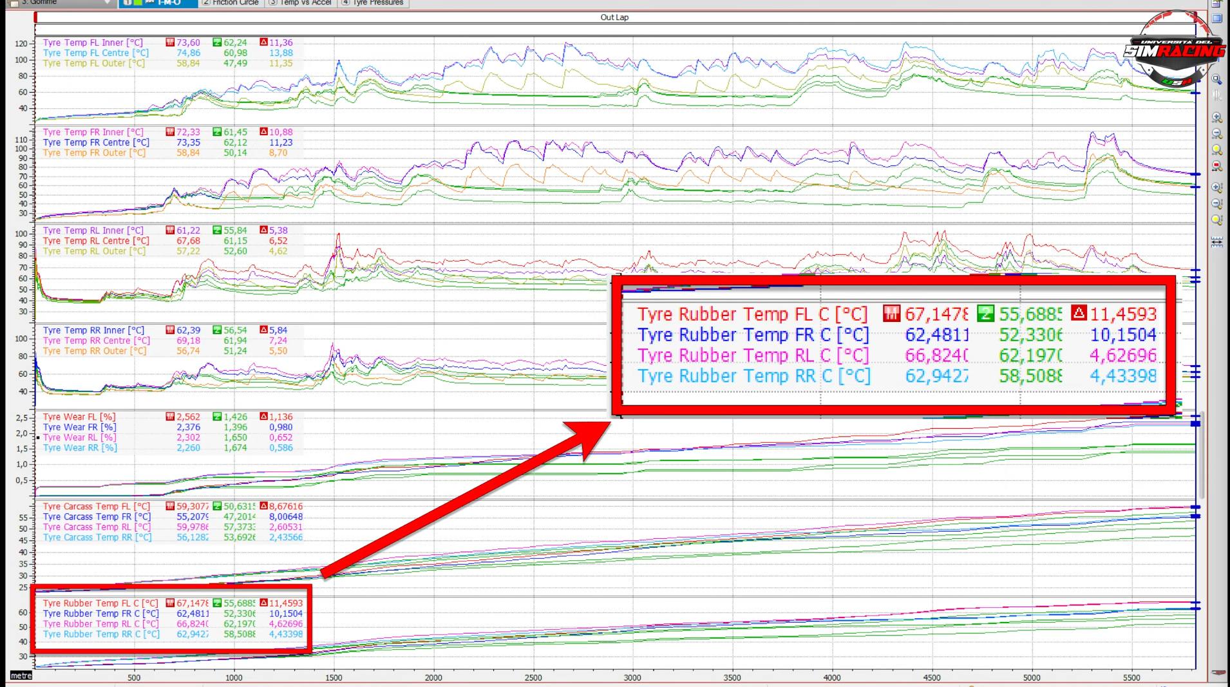The width and height of the screenshot is (1230, 687).
Task: Open the 3. Gomme dropdown arrow
Action: [x=108, y=3]
